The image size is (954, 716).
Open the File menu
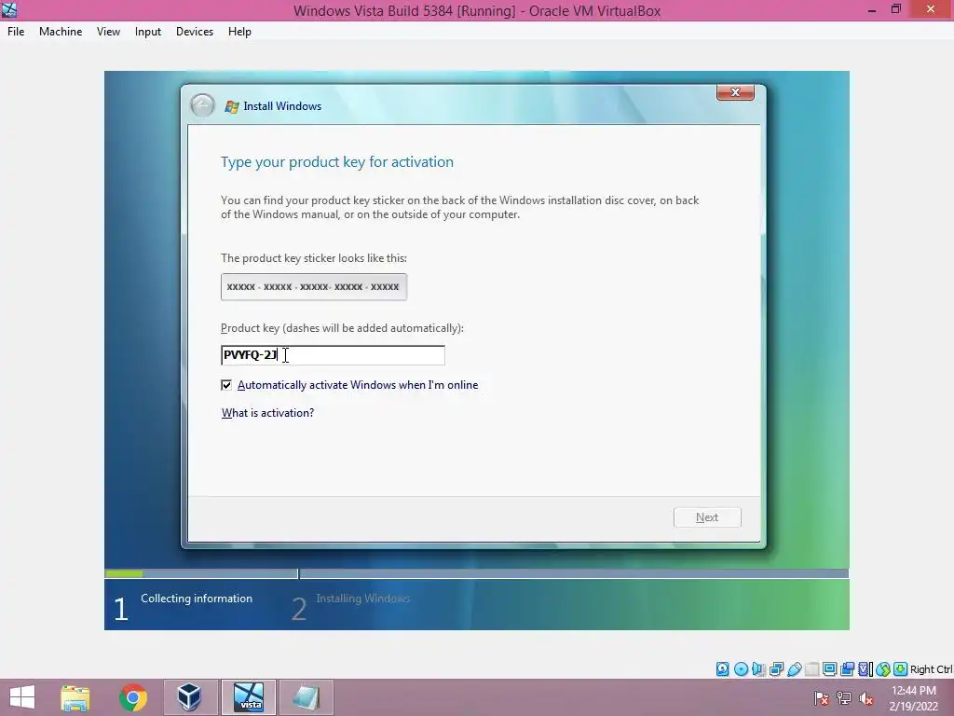tap(16, 32)
